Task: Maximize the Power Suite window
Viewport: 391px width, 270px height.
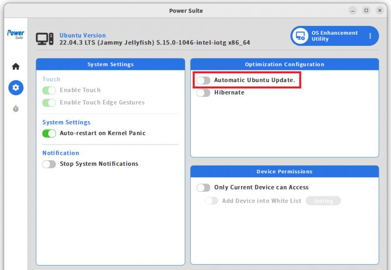Action: coord(366,10)
